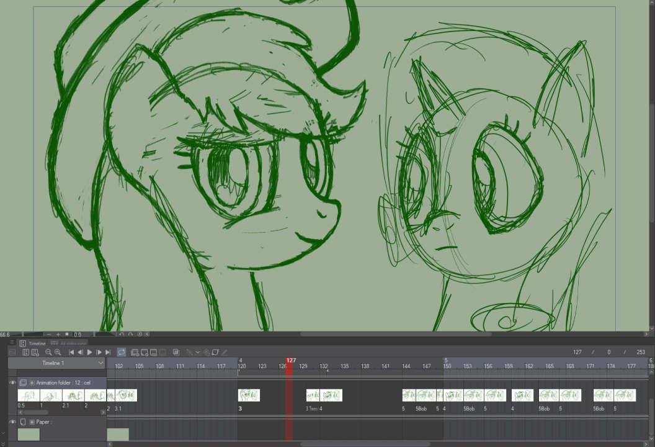The width and height of the screenshot is (655, 447).
Task: Click the single chevron below the layer list
Action: (x=3, y=433)
